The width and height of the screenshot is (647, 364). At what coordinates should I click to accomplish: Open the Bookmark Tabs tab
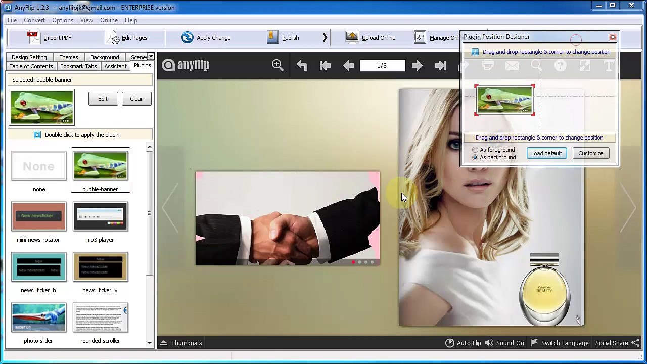78,66
